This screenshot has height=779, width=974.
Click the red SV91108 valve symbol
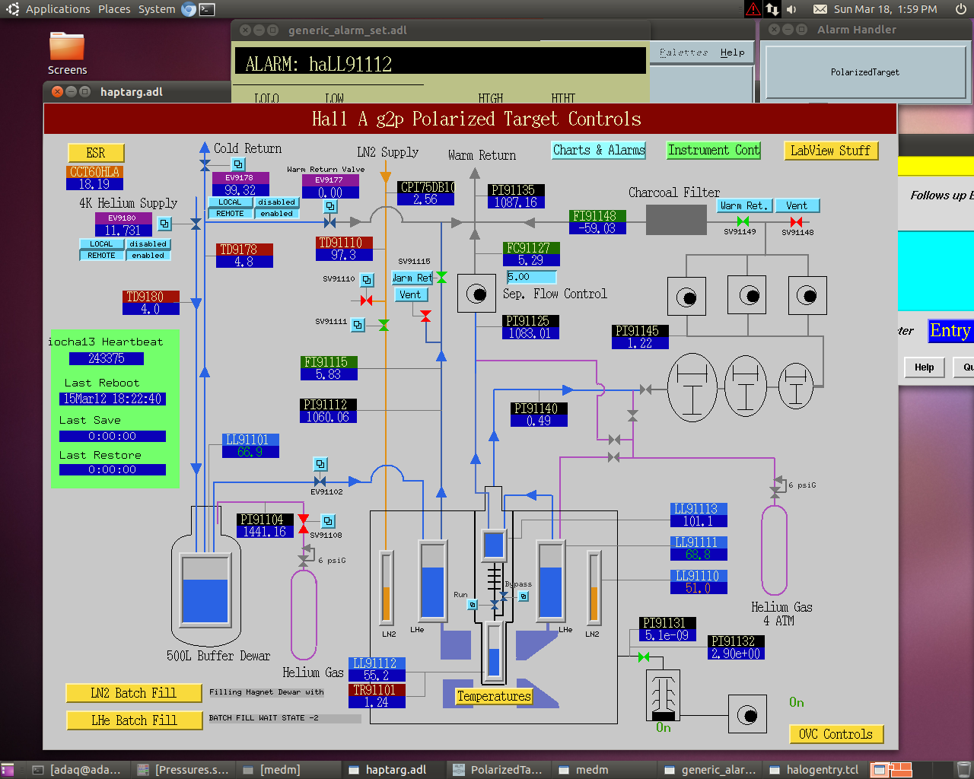point(304,523)
